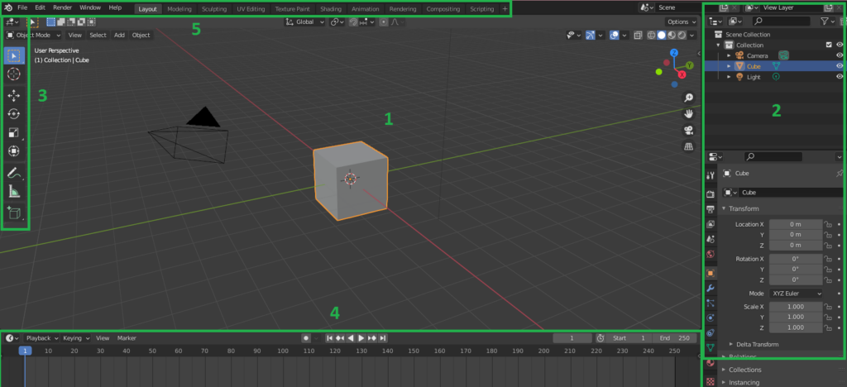Select the Move tool
Screen dimensions: 847x387
click(x=14, y=96)
